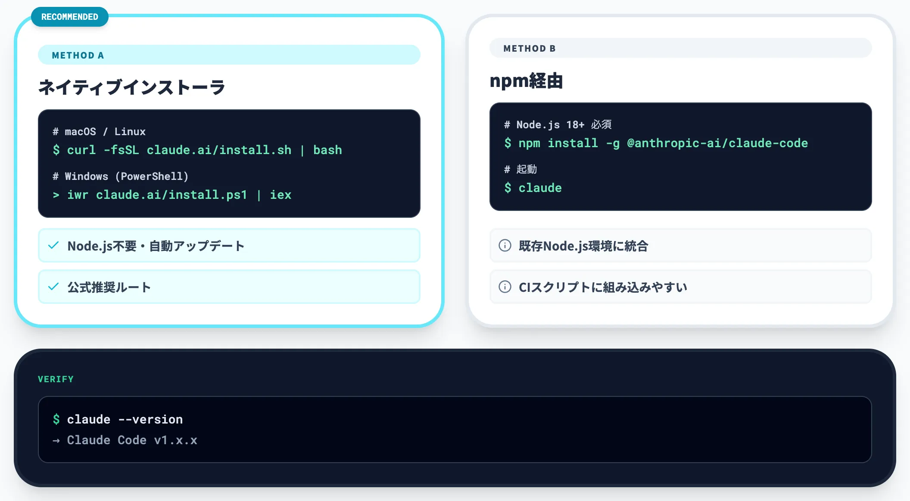Click the '# Node.js 18+ 必須' comment

(558, 125)
